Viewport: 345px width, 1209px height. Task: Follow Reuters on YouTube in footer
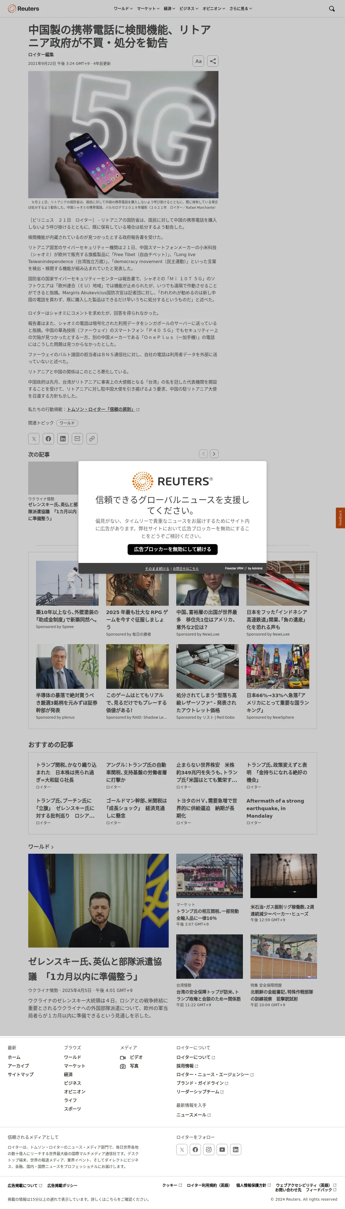click(x=222, y=1149)
